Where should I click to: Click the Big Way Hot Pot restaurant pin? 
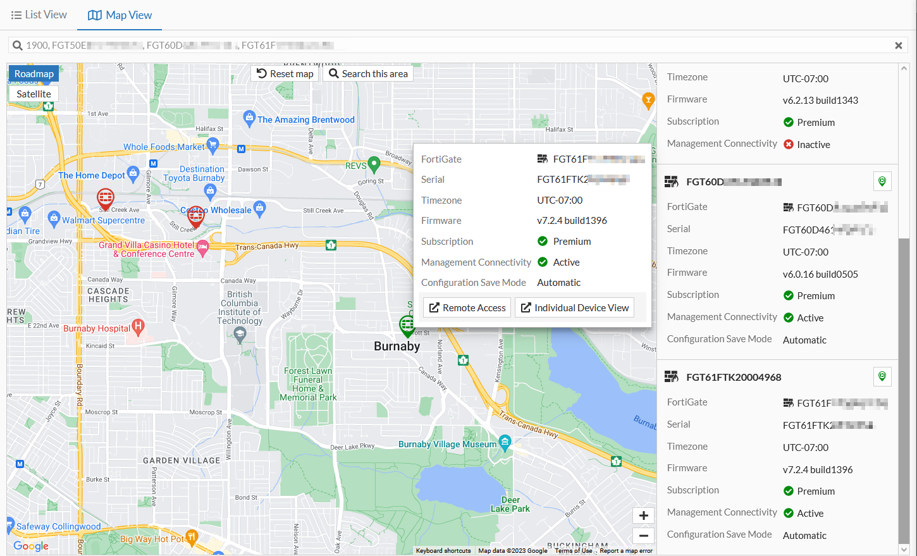(x=192, y=538)
